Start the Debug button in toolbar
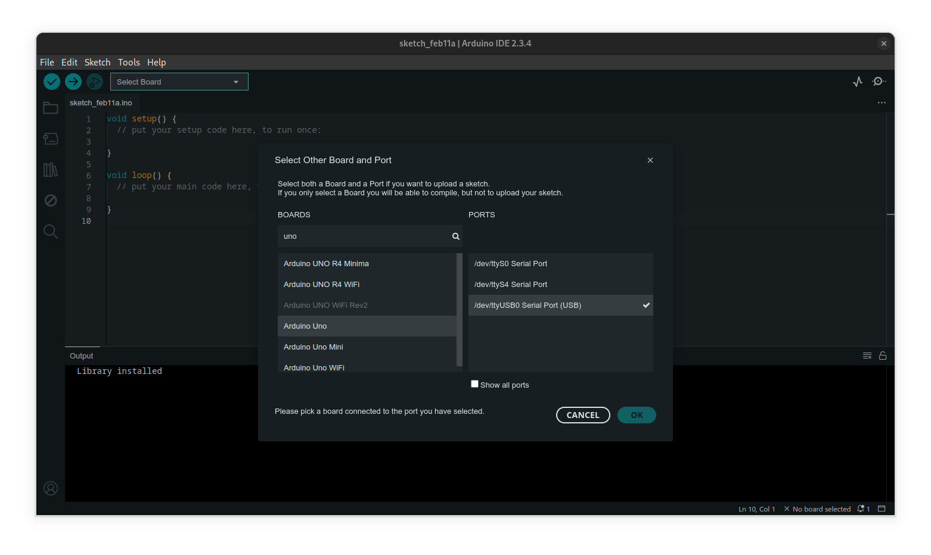Screen dimensions: 931x555 click(95, 82)
